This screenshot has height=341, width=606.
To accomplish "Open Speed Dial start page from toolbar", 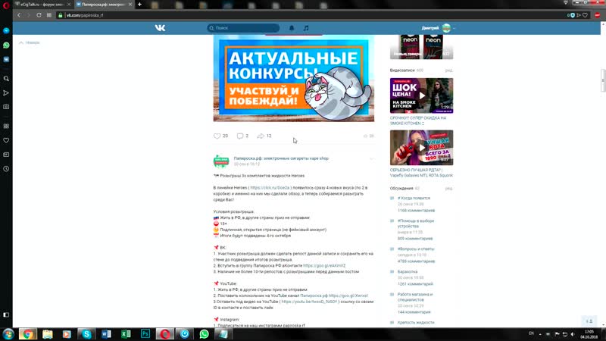I will coord(49,15).
